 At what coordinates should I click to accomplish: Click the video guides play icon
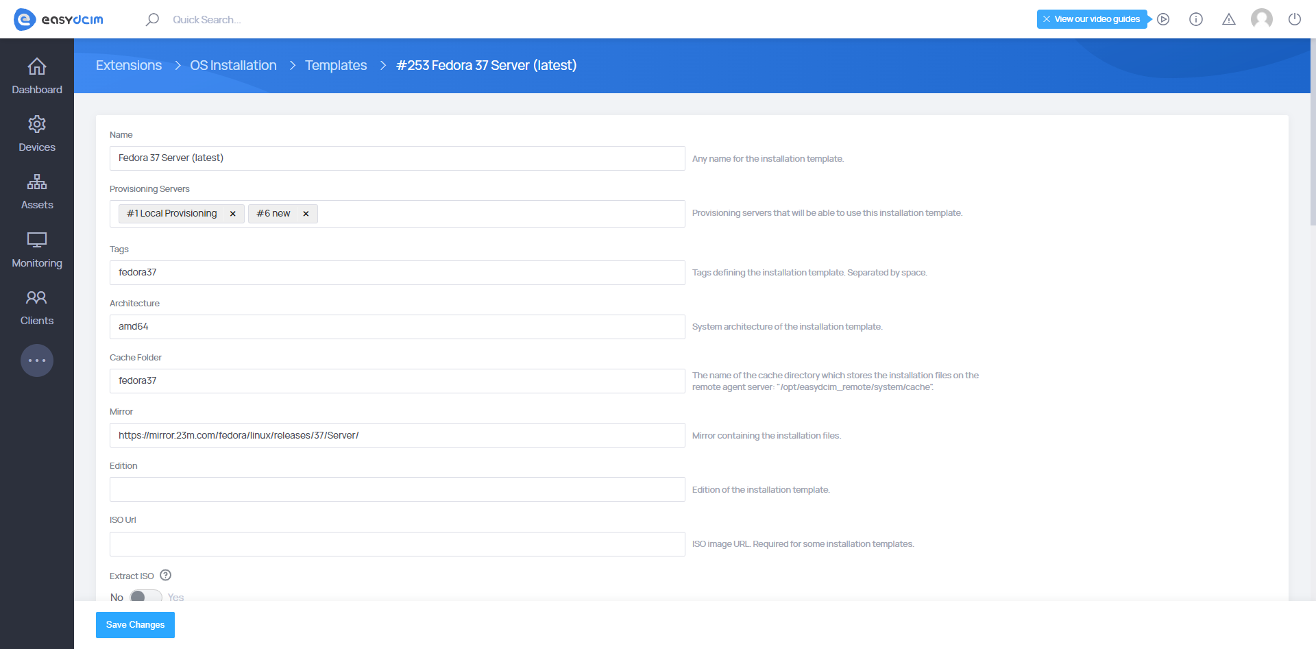[1163, 19]
